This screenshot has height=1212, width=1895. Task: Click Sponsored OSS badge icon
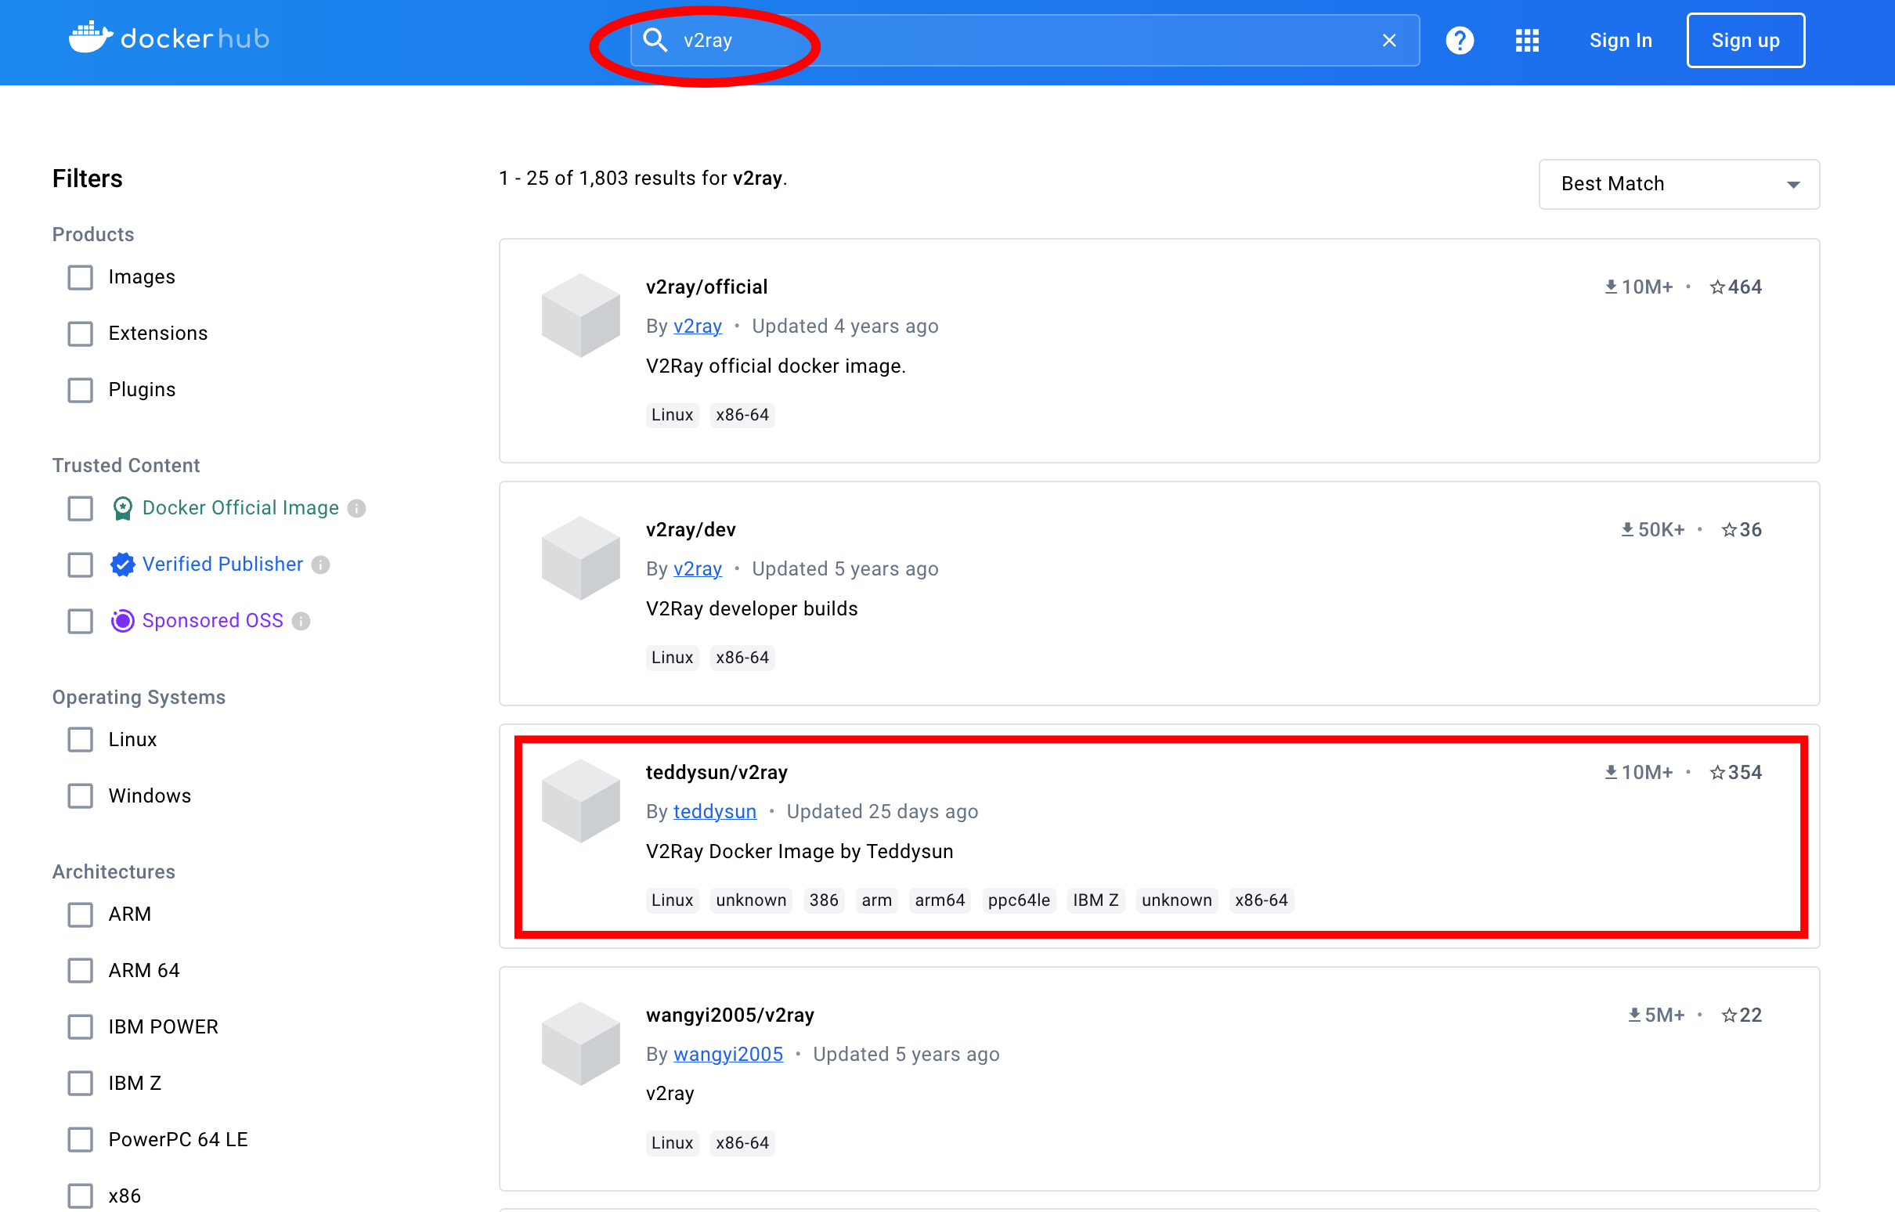pos(122,622)
